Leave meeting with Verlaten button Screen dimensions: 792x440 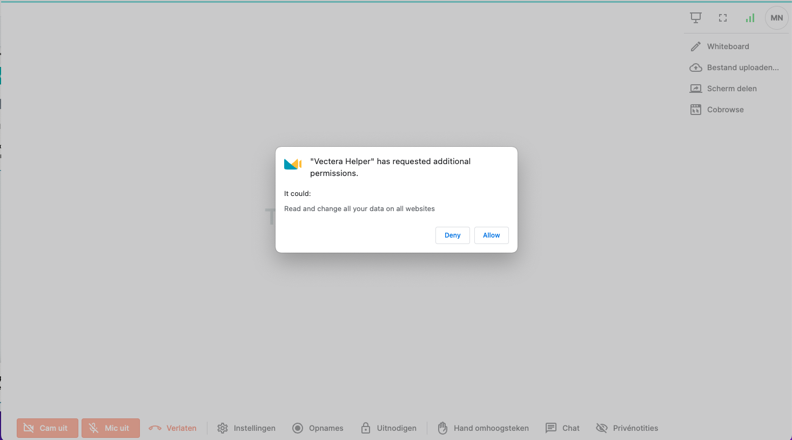(173, 428)
